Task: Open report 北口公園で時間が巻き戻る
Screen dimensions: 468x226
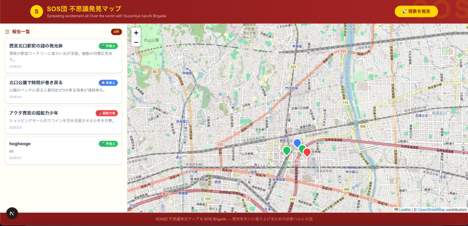Action: tap(64, 89)
